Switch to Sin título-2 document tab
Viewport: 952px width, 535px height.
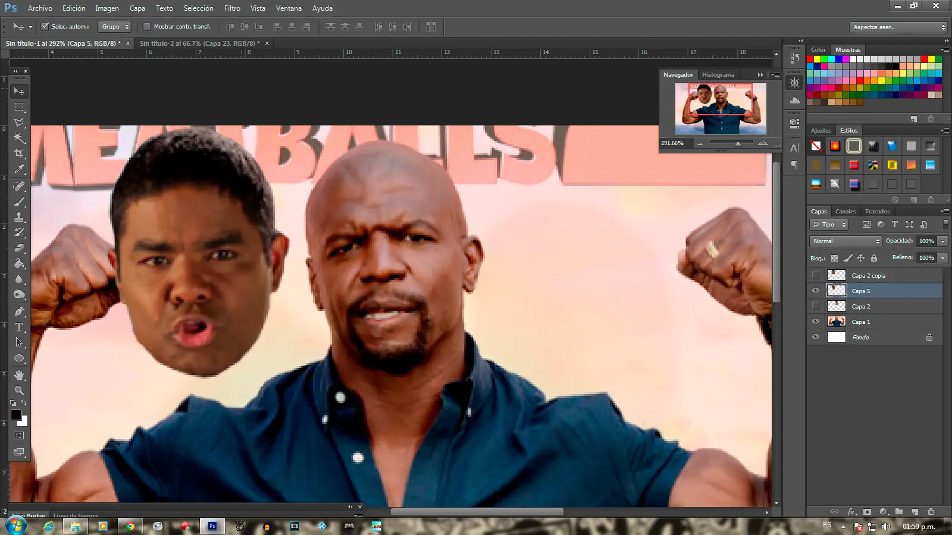click(x=200, y=43)
